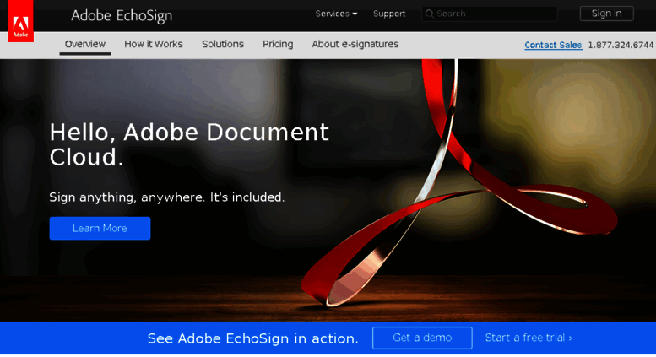Screen dimensions: 656x357
Task: Click text Sign anything, anywhere. It's included.
Action: click(167, 197)
